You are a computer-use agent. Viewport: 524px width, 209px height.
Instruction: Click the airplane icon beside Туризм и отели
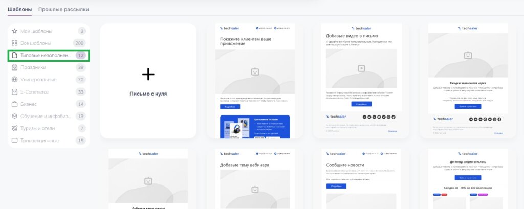point(14,128)
